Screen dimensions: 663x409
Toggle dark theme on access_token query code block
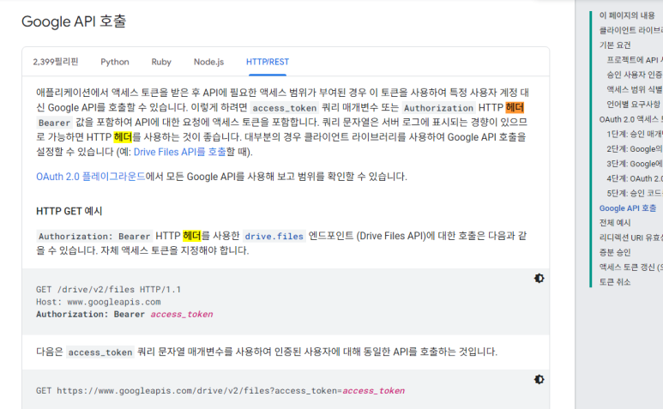point(539,380)
